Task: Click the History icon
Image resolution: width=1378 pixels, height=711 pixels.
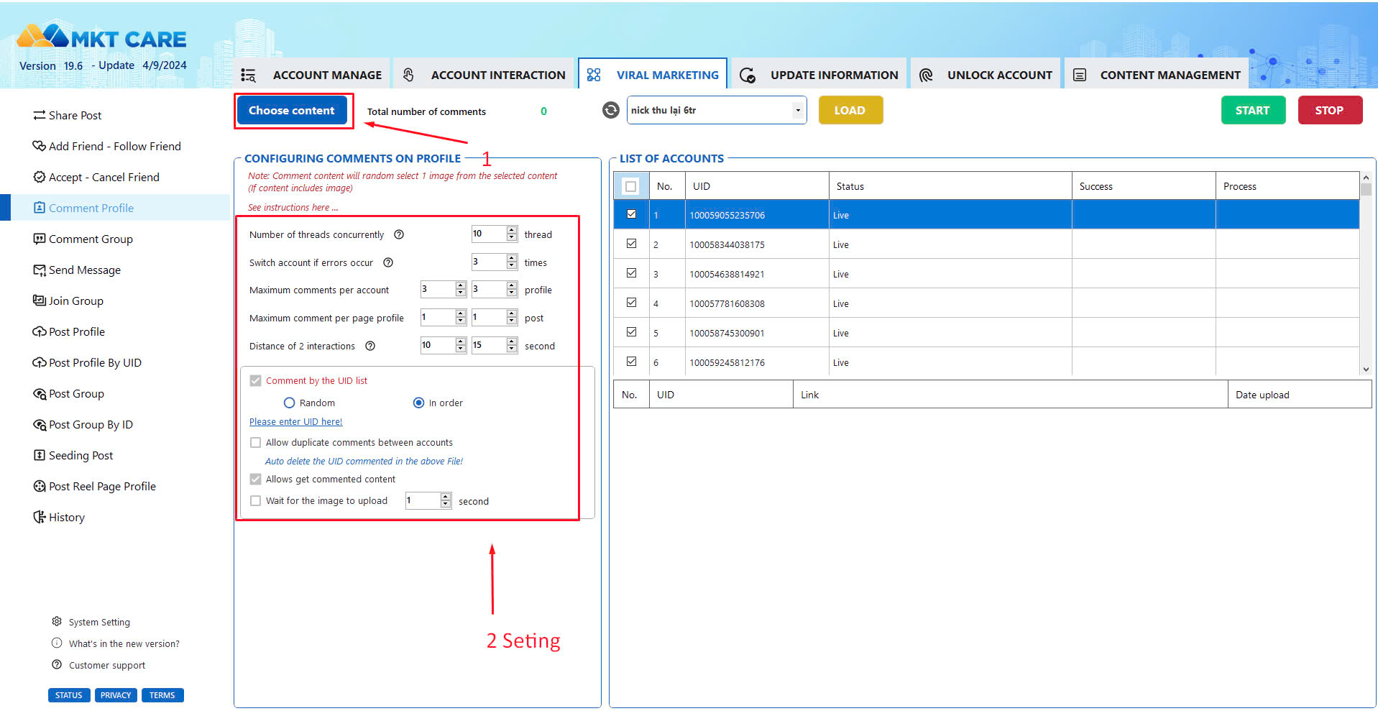Action: [x=40, y=517]
